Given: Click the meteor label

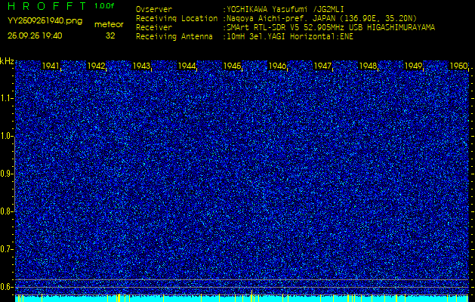Looking at the screenshot, I should (109, 24).
